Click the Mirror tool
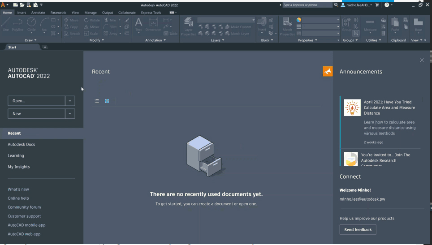Viewport: 432px width, 245px height. 92,27
